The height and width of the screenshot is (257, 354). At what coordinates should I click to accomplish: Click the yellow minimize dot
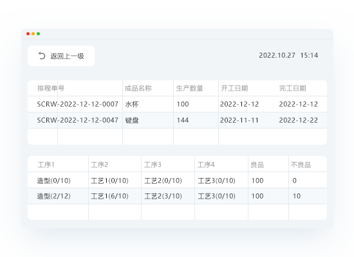(33, 34)
